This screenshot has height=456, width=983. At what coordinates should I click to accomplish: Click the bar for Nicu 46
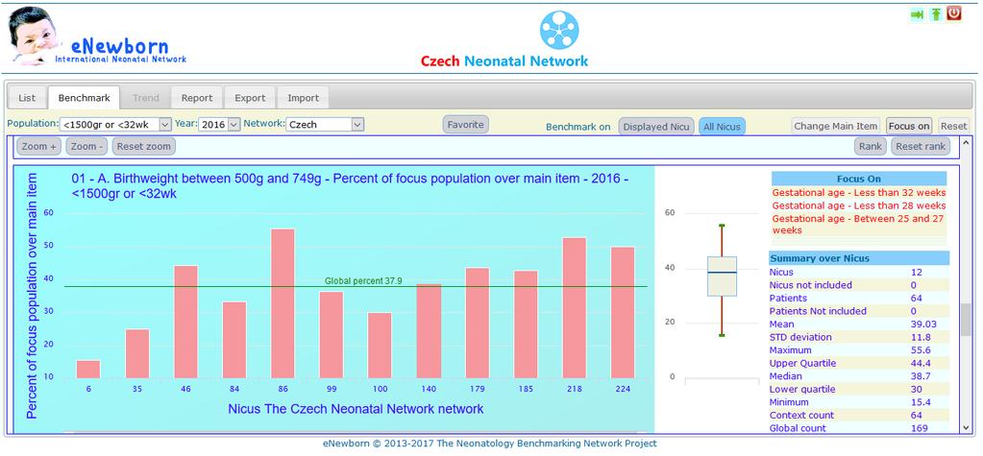coord(185,322)
